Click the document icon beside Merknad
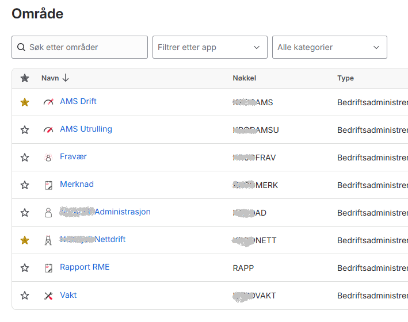The height and width of the screenshot is (322, 408). (x=48, y=185)
